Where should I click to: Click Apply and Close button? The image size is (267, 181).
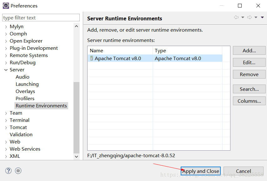pos(201,171)
